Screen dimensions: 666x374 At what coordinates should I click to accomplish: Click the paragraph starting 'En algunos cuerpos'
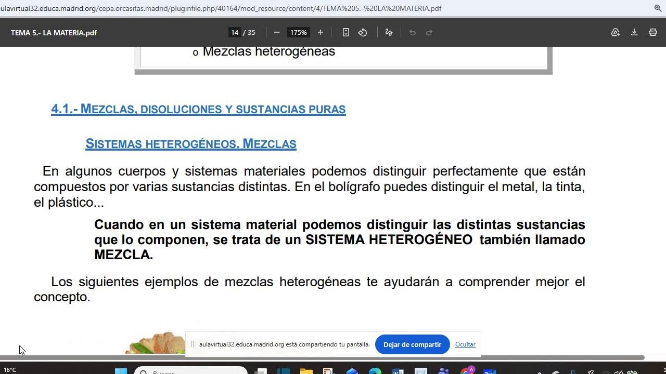pyautogui.click(x=310, y=186)
